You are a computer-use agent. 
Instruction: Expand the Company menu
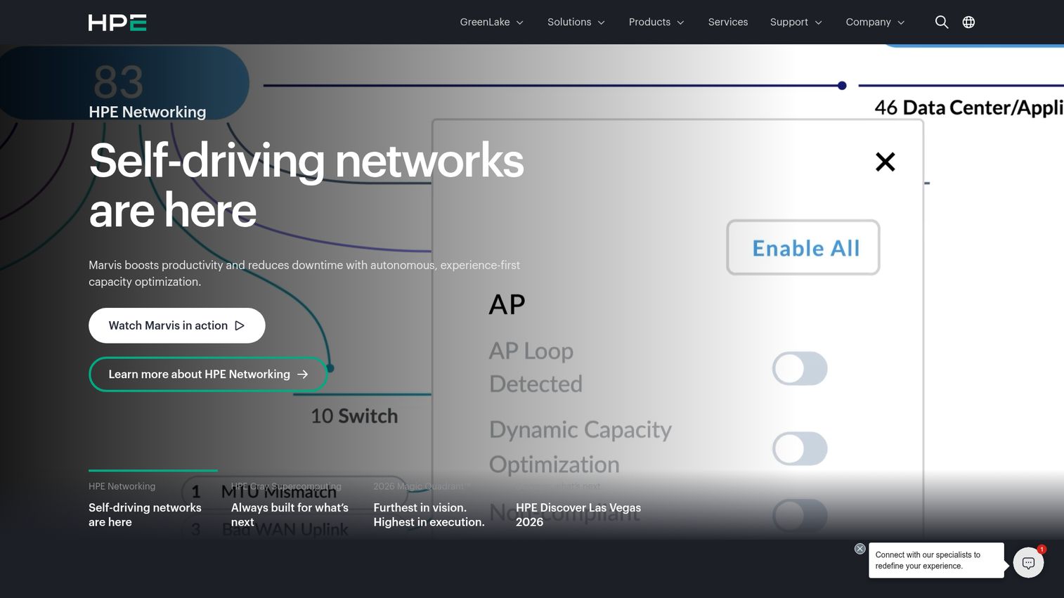(x=875, y=22)
